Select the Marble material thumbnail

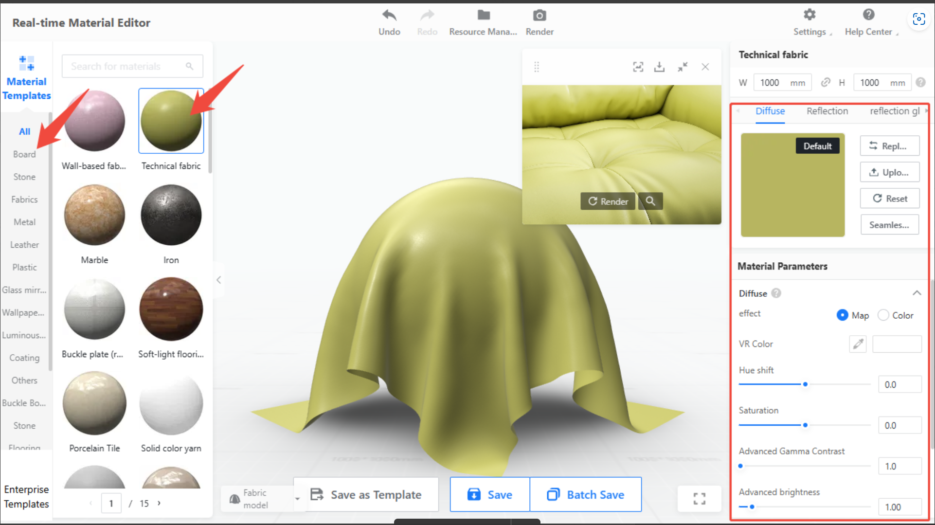95,215
